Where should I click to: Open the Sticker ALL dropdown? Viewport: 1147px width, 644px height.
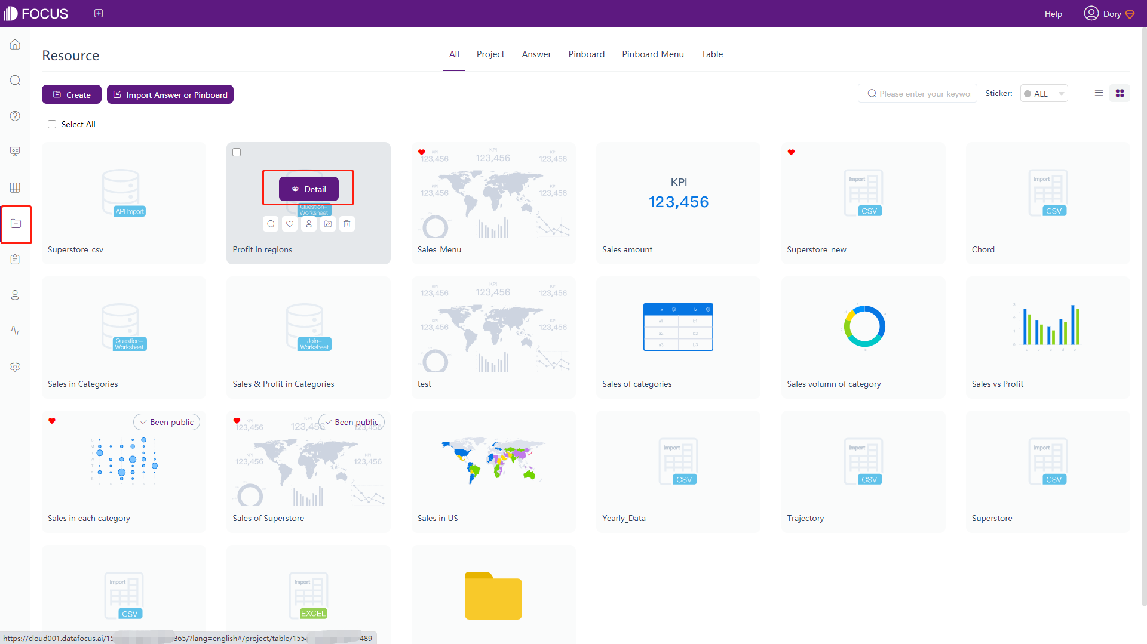[1044, 94]
